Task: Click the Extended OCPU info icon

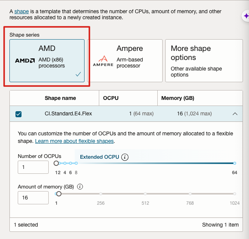Action: (125, 157)
